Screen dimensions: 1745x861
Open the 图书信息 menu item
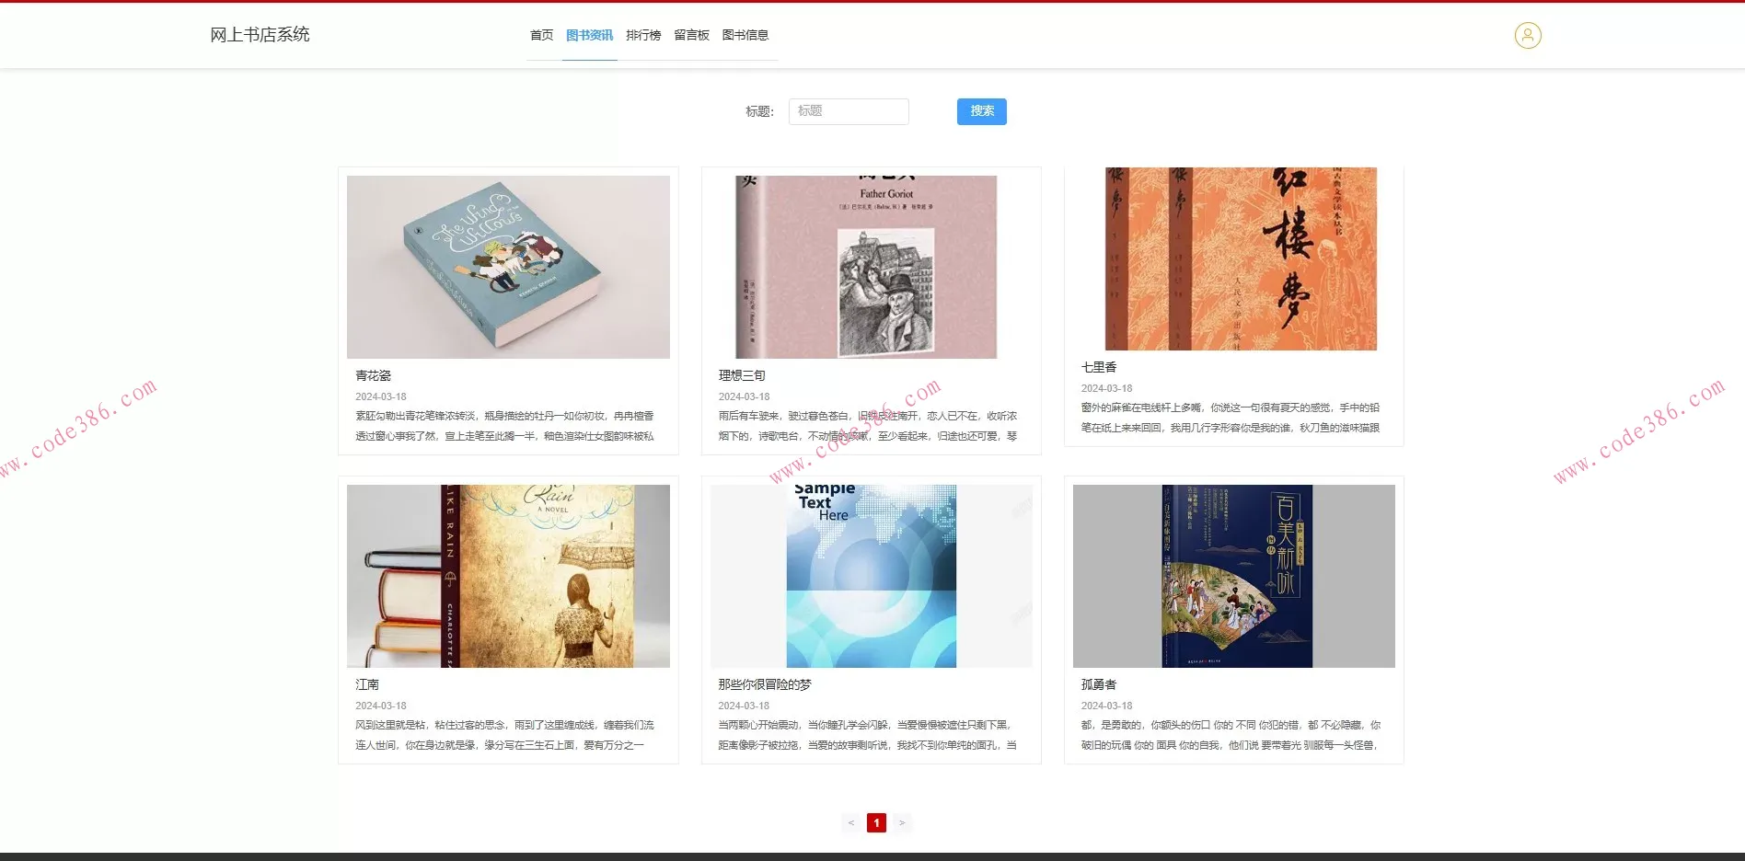745,35
